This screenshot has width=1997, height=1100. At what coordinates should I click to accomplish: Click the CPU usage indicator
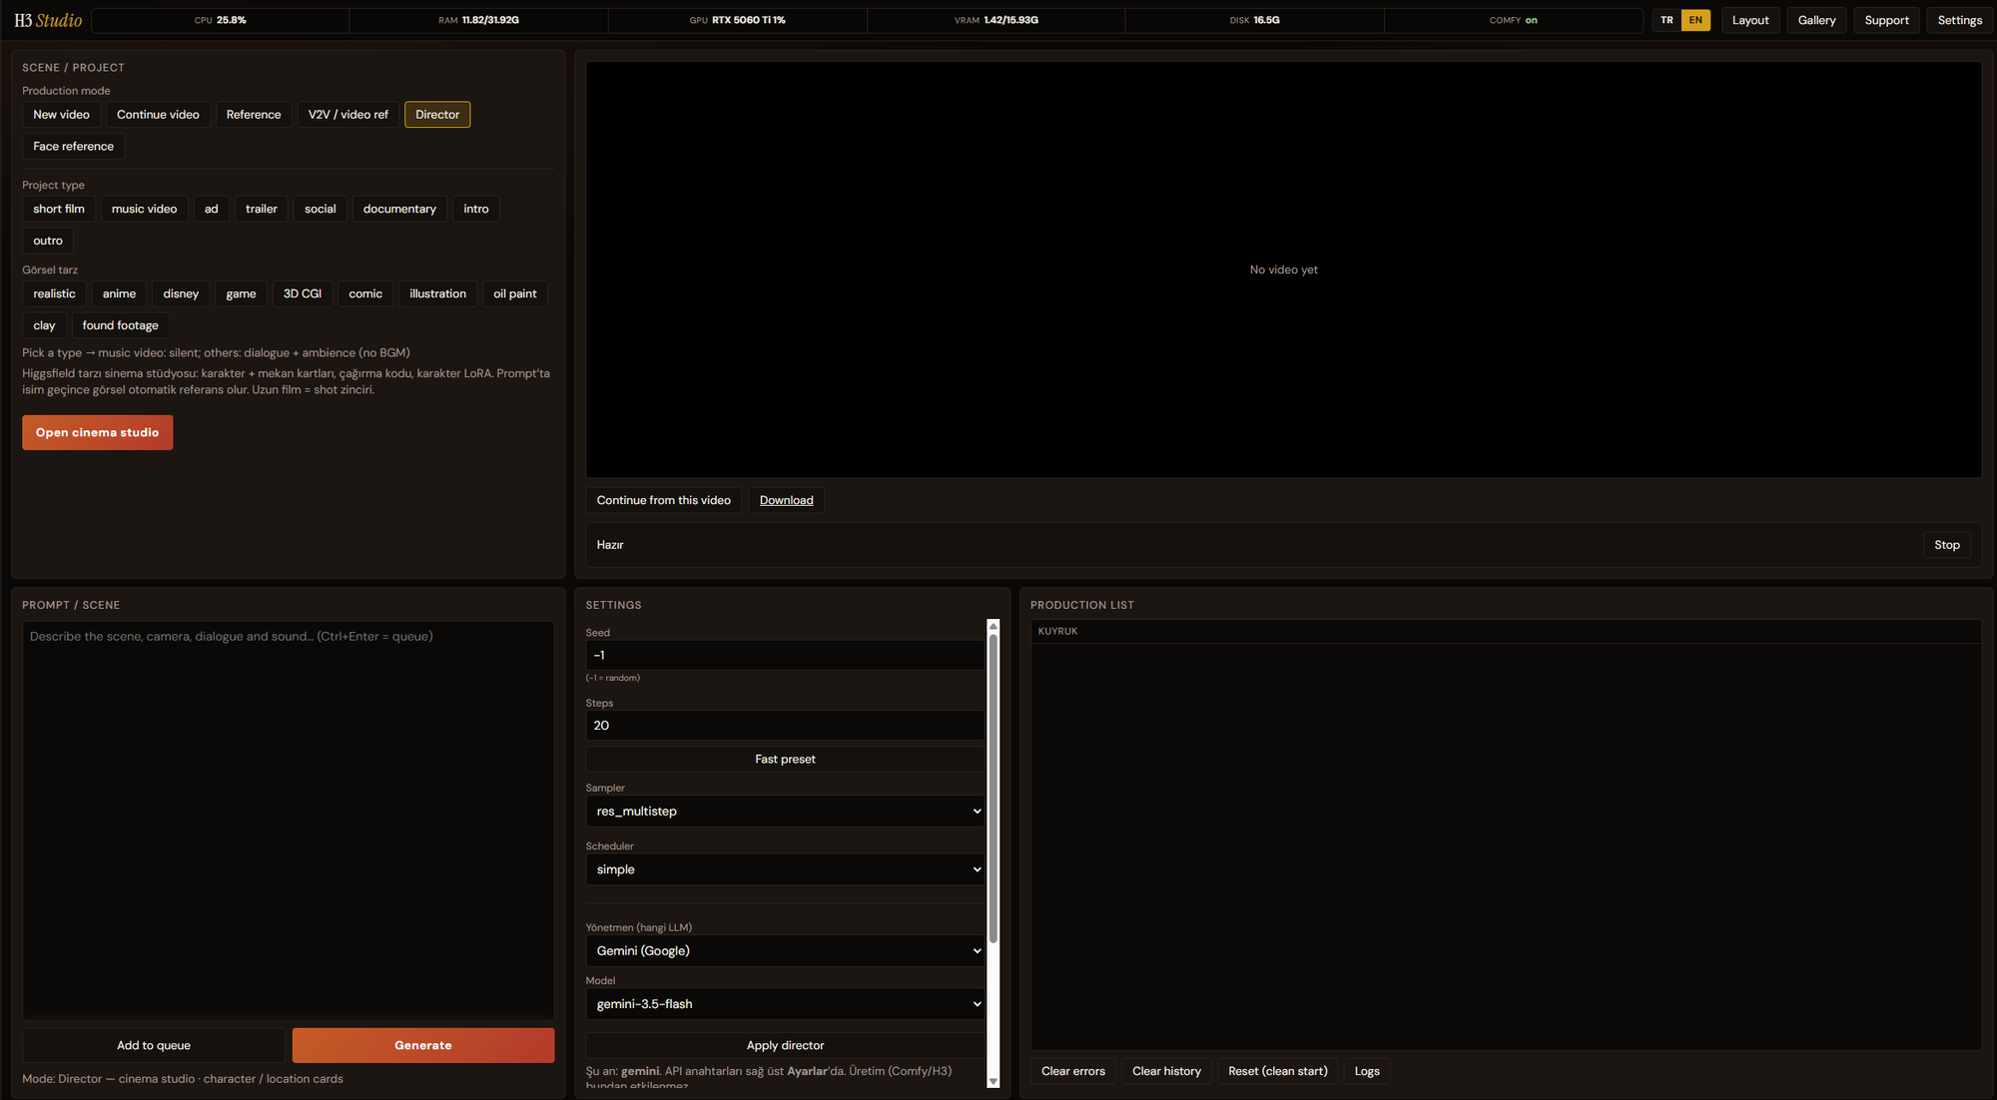(221, 21)
